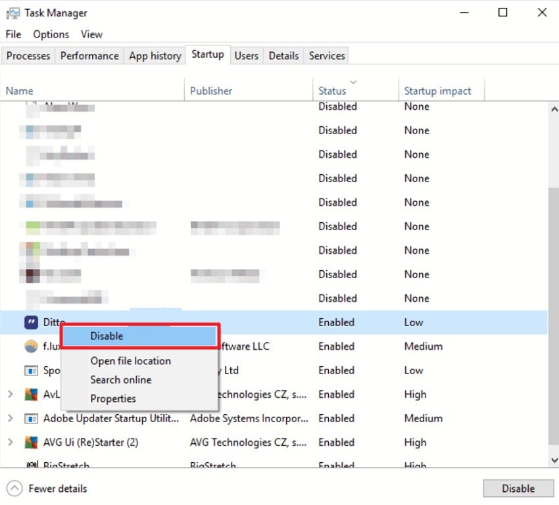Click the Adobe Updater Startup Utility icon
This screenshot has width=559, height=505.
tap(31, 418)
